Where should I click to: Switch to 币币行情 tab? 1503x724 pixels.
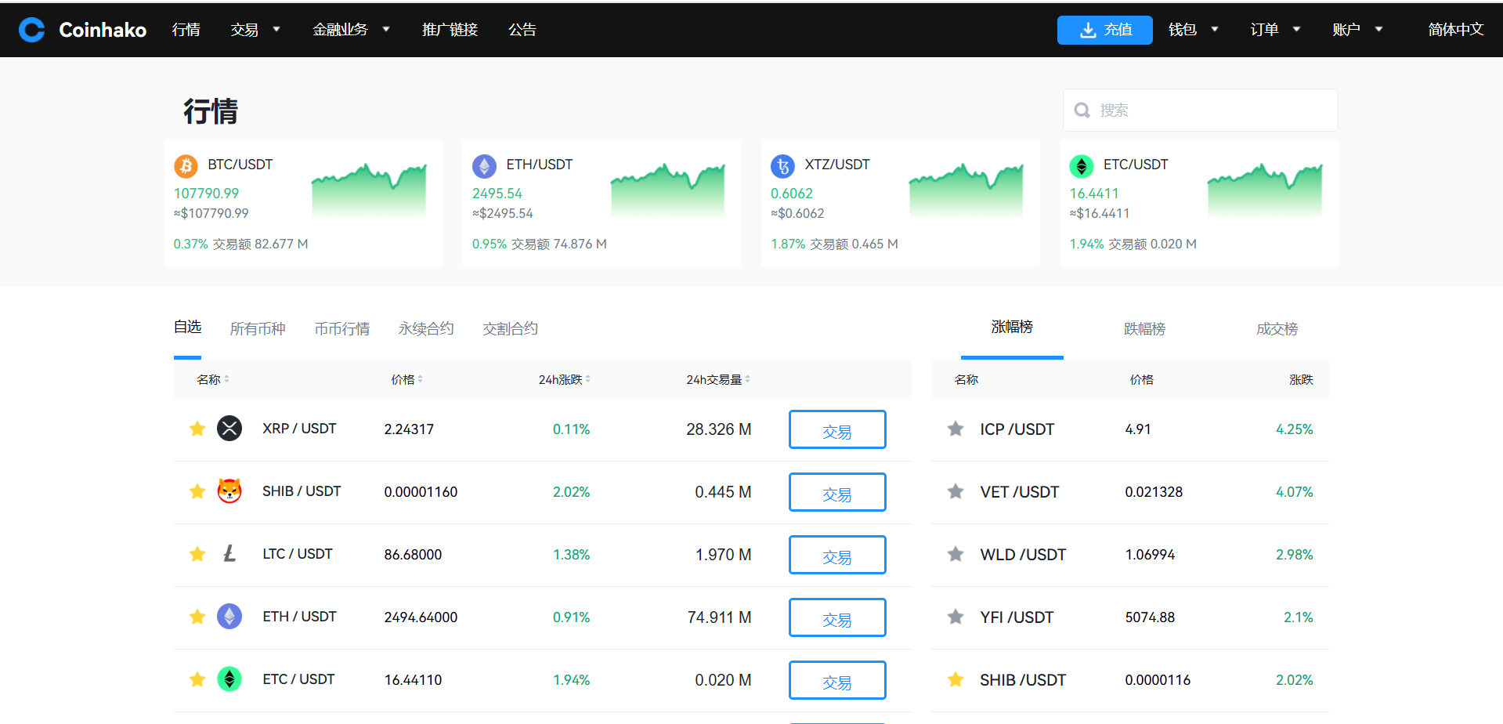click(x=342, y=329)
